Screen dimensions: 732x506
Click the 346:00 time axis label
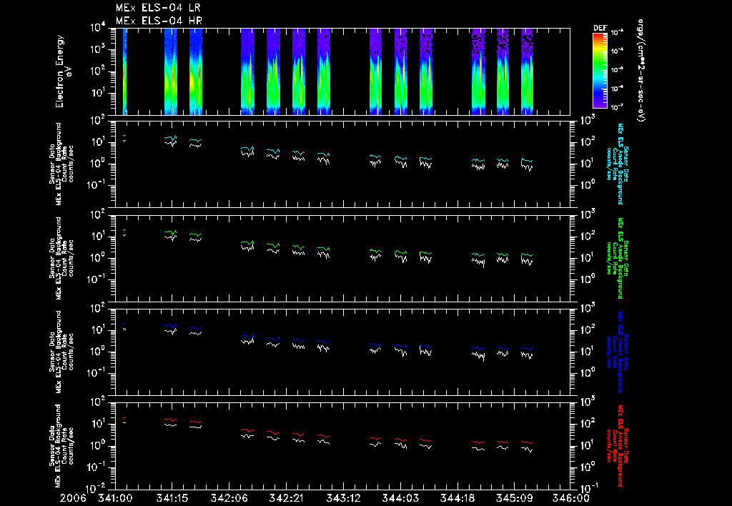pyautogui.click(x=570, y=498)
